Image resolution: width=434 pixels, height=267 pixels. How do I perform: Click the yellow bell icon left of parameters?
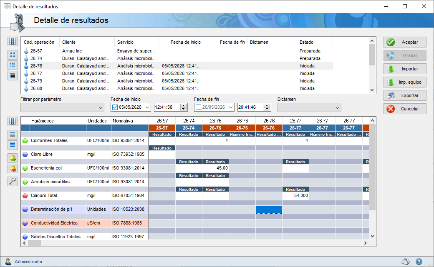click(13, 158)
